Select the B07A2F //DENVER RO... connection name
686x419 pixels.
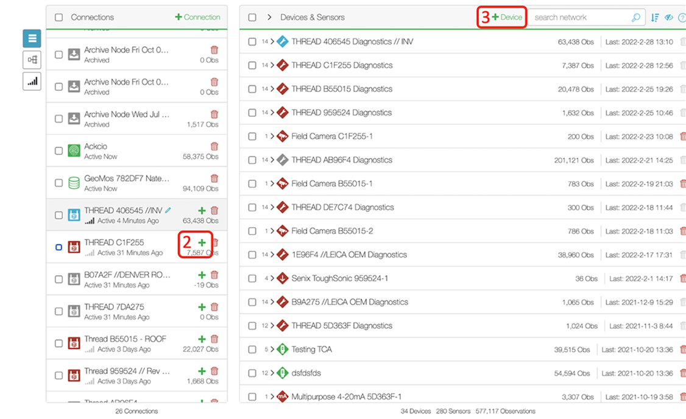pos(127,275)
